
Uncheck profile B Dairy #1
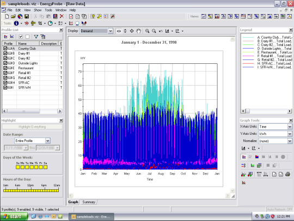(5, 53)
